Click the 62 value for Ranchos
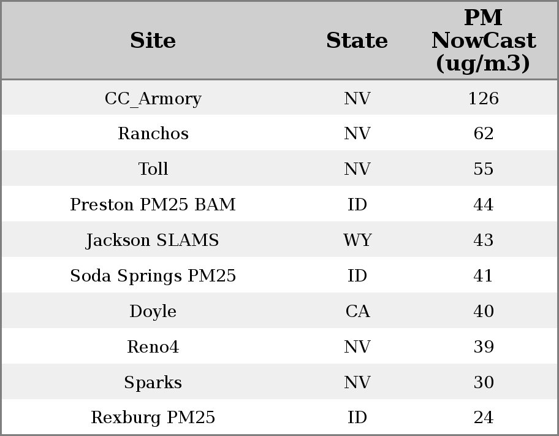The width and height of the screenshot is (559, 436). (483, 134)
